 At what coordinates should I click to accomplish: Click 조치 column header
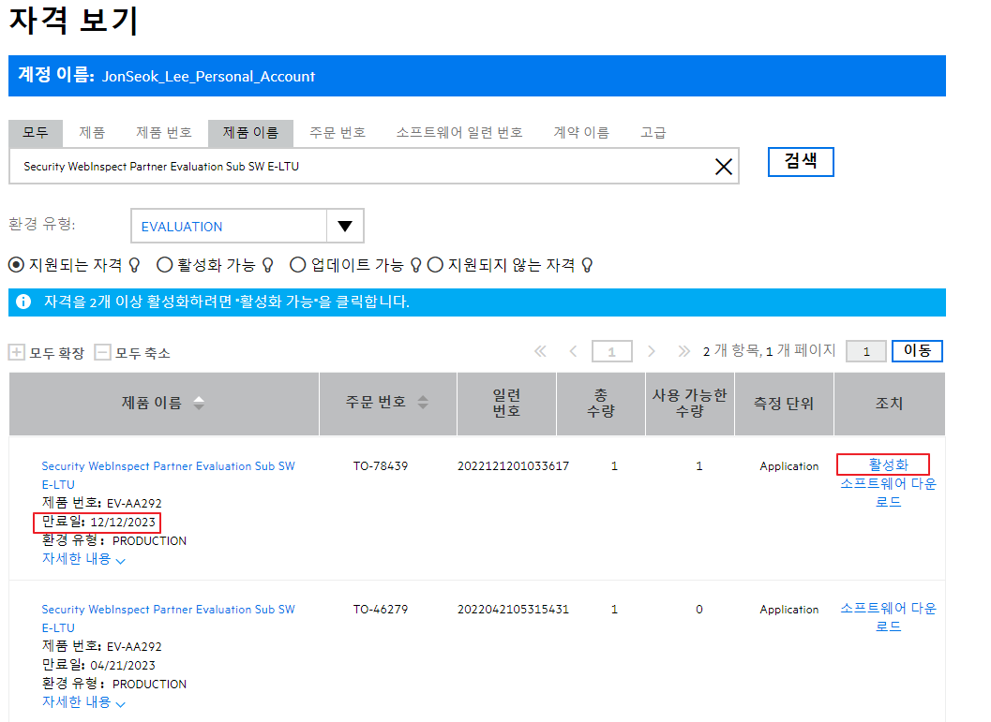[x=889, y=404]
